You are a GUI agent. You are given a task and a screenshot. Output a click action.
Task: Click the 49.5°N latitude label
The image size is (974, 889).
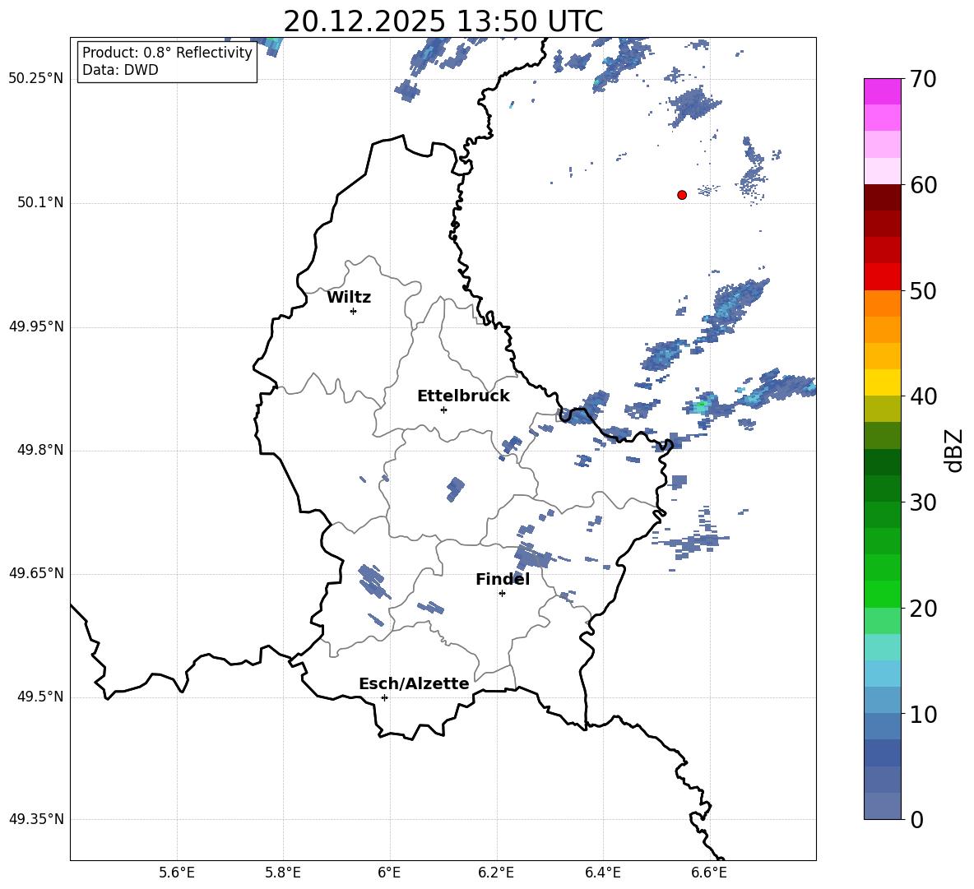pyautogui.click(x=40, y=697)
